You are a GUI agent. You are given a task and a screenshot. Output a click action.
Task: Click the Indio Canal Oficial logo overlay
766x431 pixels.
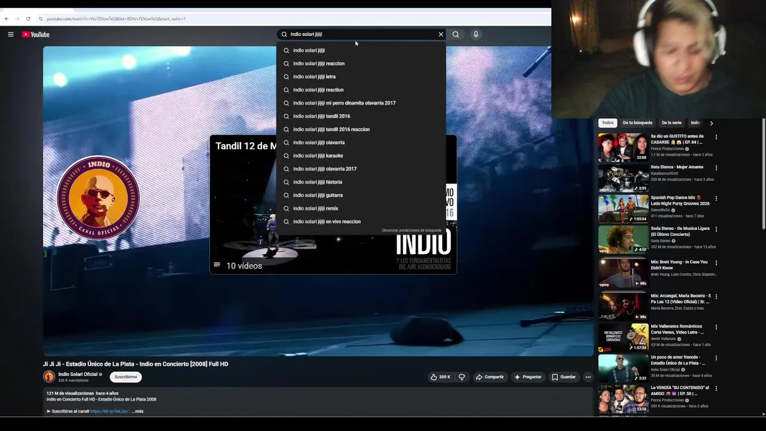(x=98, y=198)
